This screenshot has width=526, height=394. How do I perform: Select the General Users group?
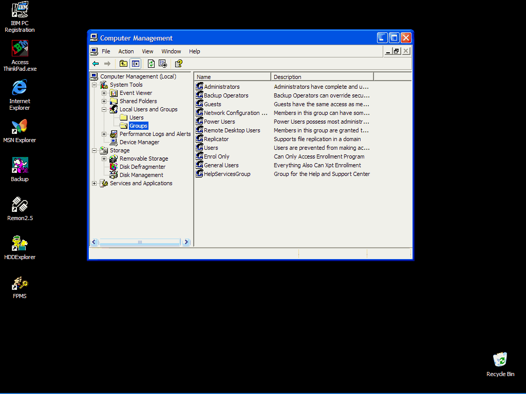pyautogui.click(x=221, y=165)
